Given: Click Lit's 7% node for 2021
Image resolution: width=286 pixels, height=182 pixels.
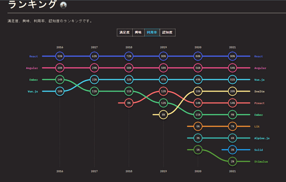Looking at the screenshot, I should pyautogui.click(x=232, y=126).
